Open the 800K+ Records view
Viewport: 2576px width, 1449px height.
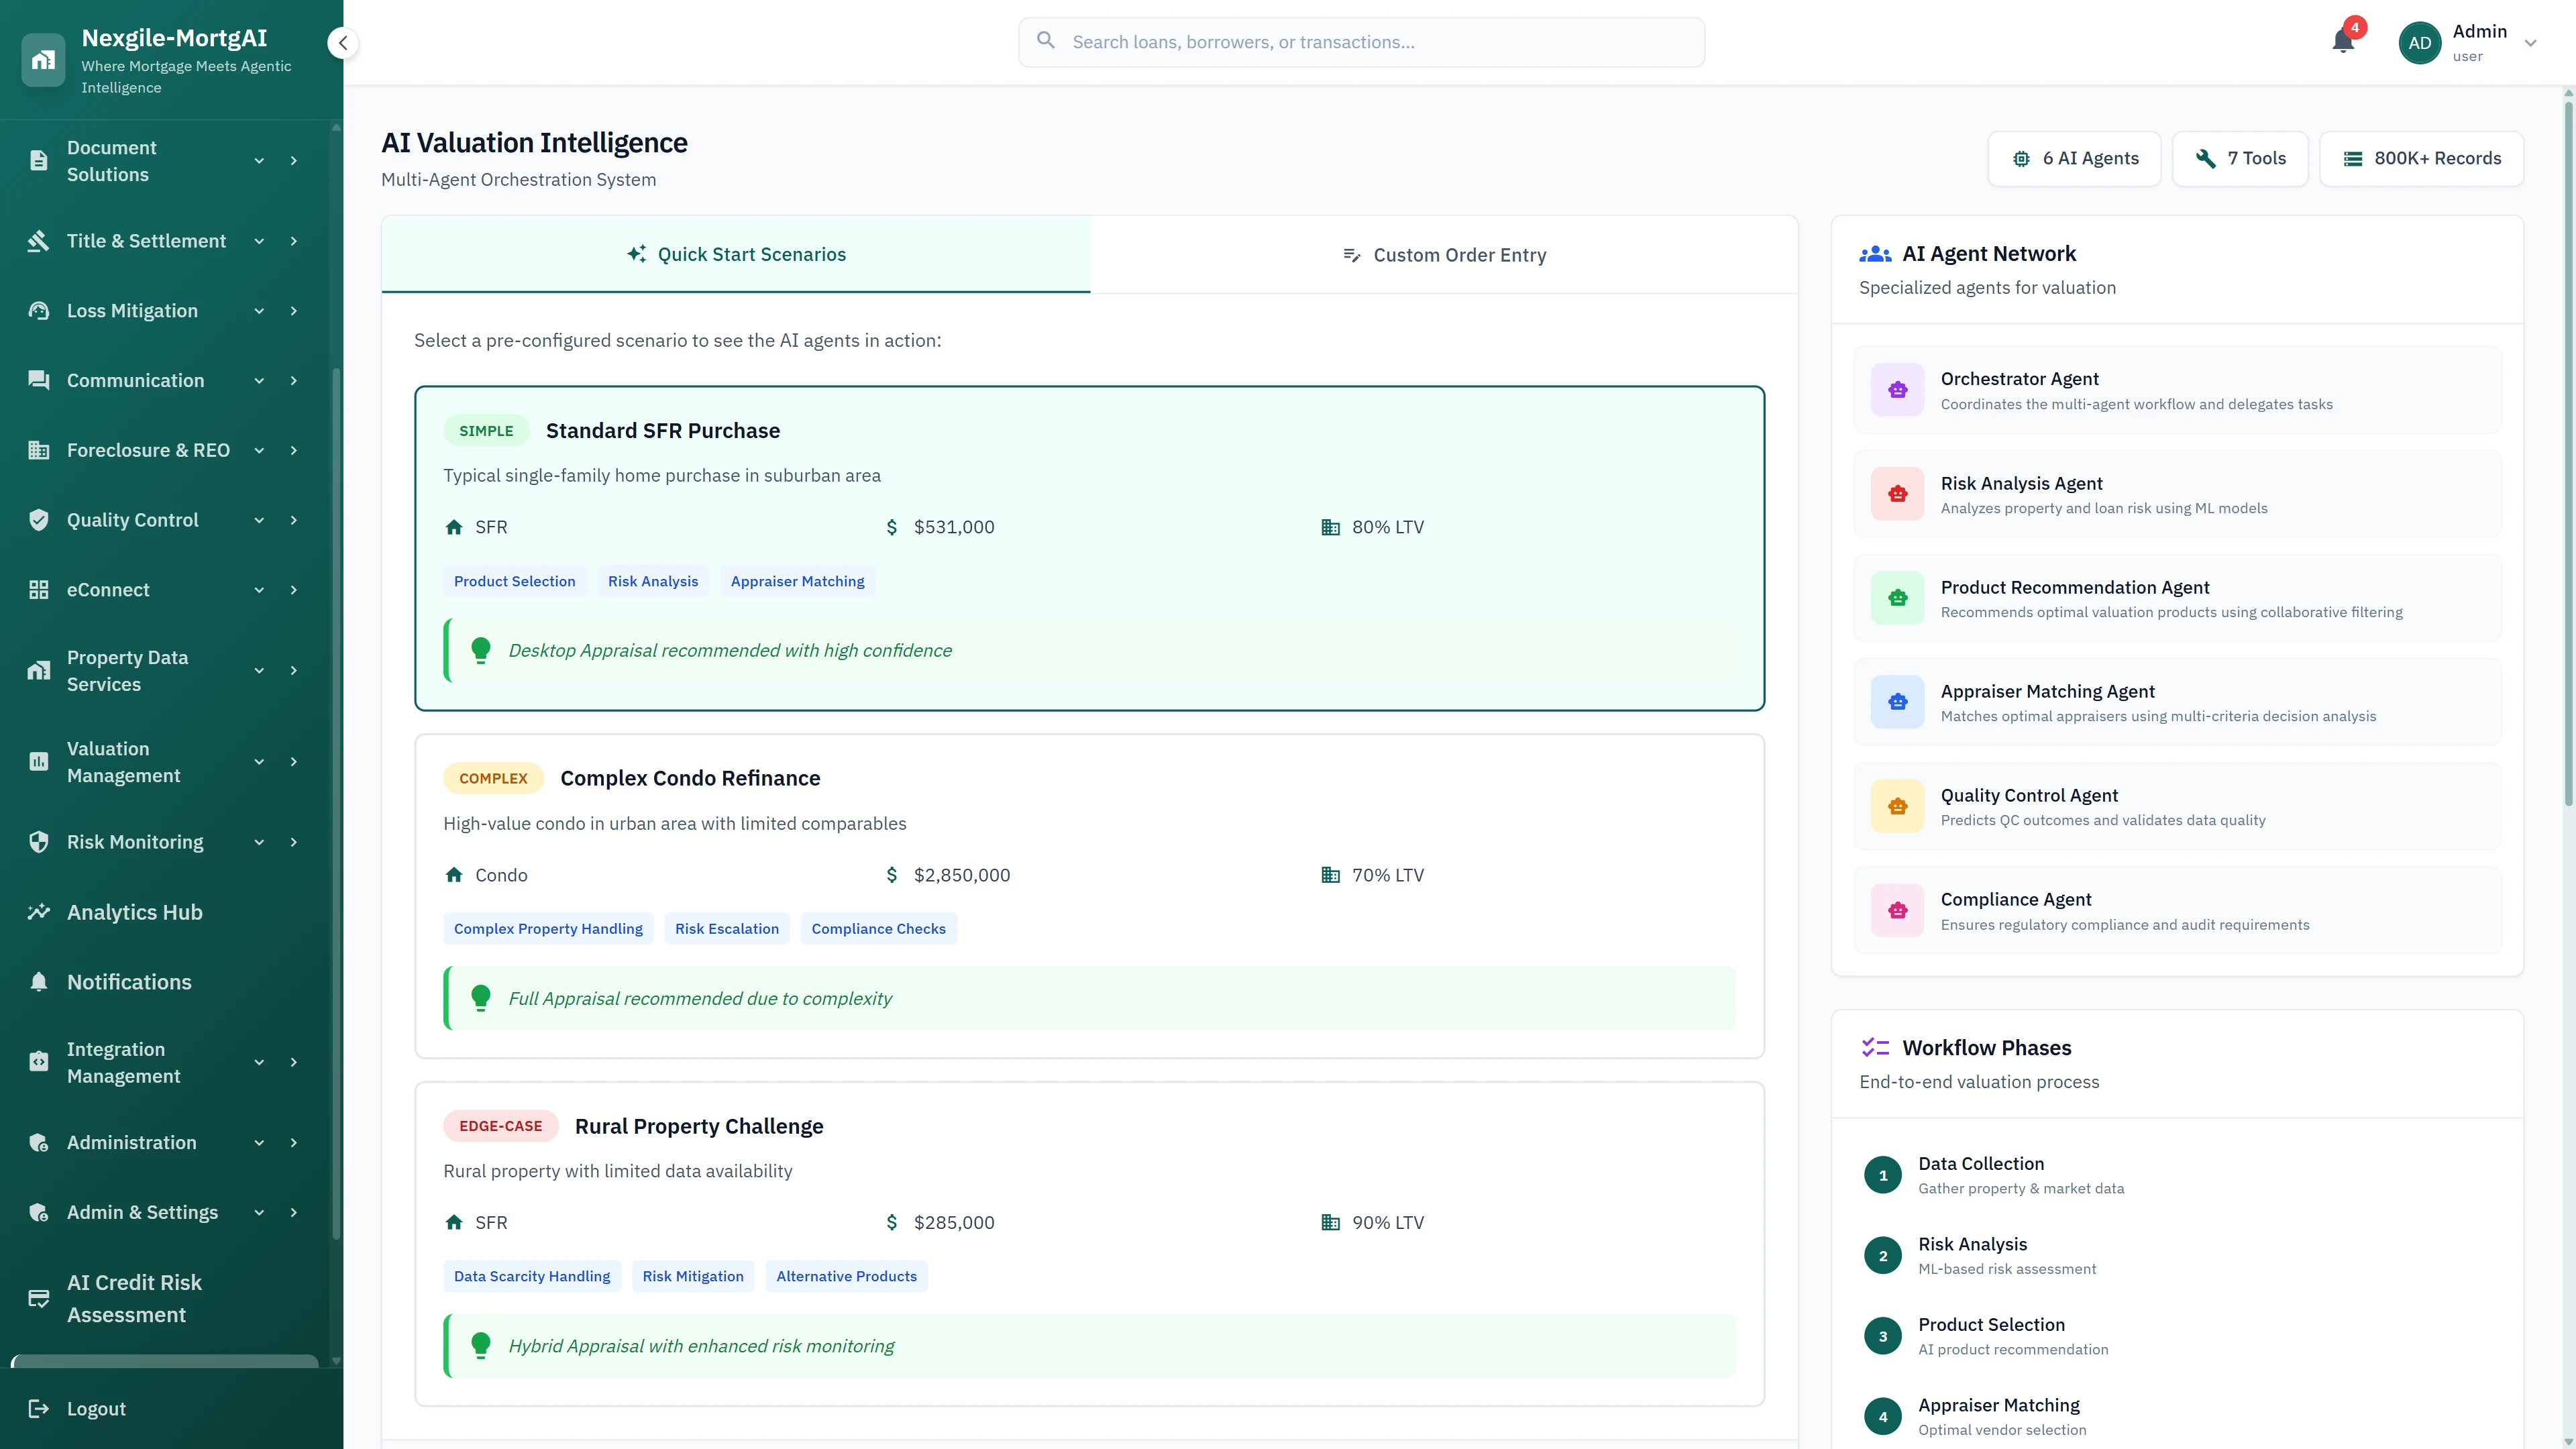point(2422,158)
